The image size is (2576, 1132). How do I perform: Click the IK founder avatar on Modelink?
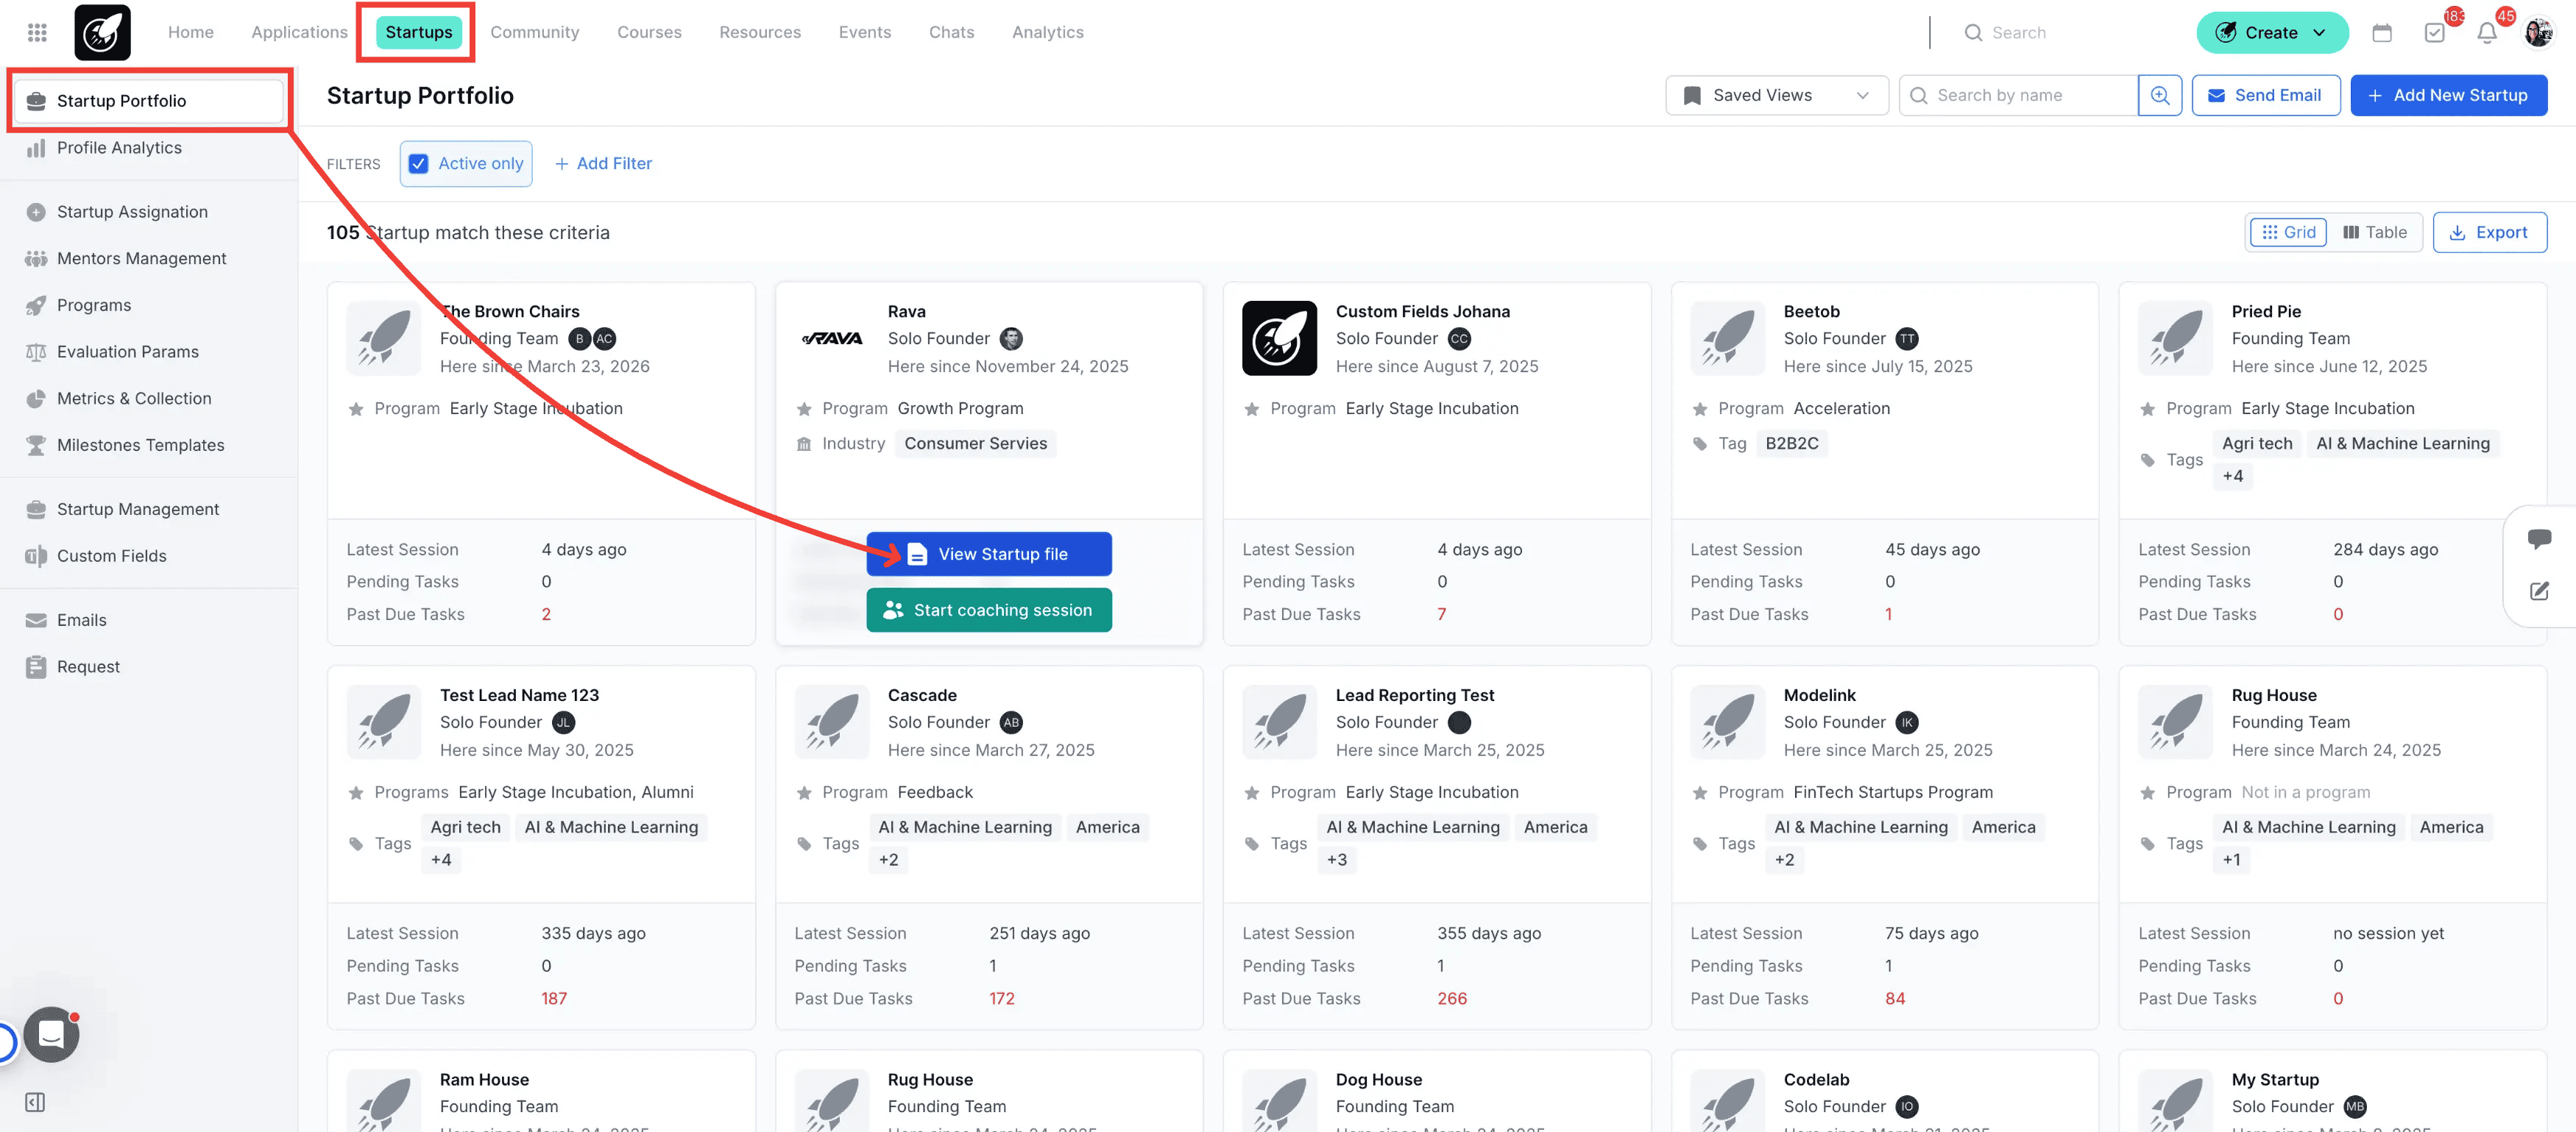point(1907,722)
